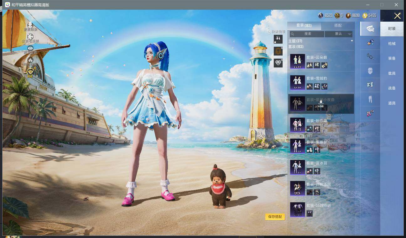Select the glasses accessory category icon
This screenshot has height=238, width=406.
pos(370,56)
